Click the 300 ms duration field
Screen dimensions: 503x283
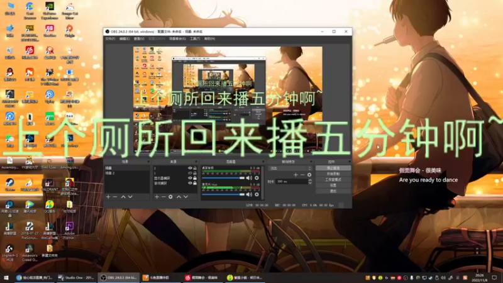click(292, 182)
